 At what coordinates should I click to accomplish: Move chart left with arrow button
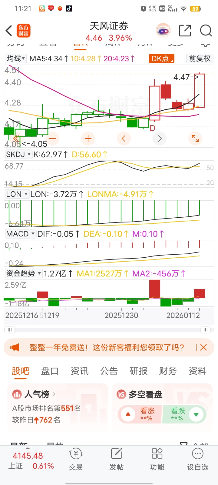click(x=124, y=139)
